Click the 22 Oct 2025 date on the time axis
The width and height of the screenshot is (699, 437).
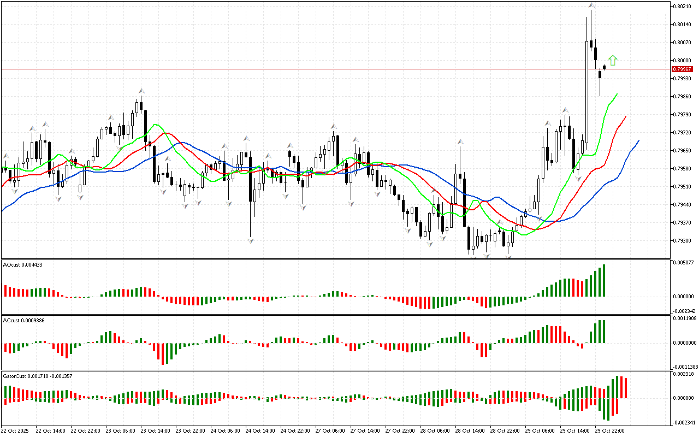[x=15, y=430]
